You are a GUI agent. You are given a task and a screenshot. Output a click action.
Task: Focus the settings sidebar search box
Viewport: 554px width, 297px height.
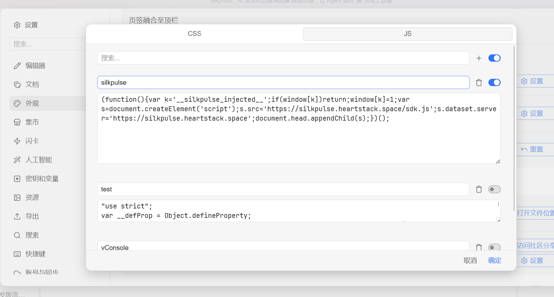[47, 44]
